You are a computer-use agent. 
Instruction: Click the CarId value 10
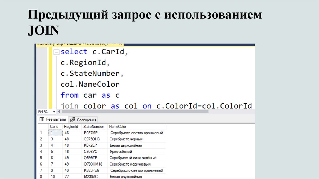click(x=55, y=177)
